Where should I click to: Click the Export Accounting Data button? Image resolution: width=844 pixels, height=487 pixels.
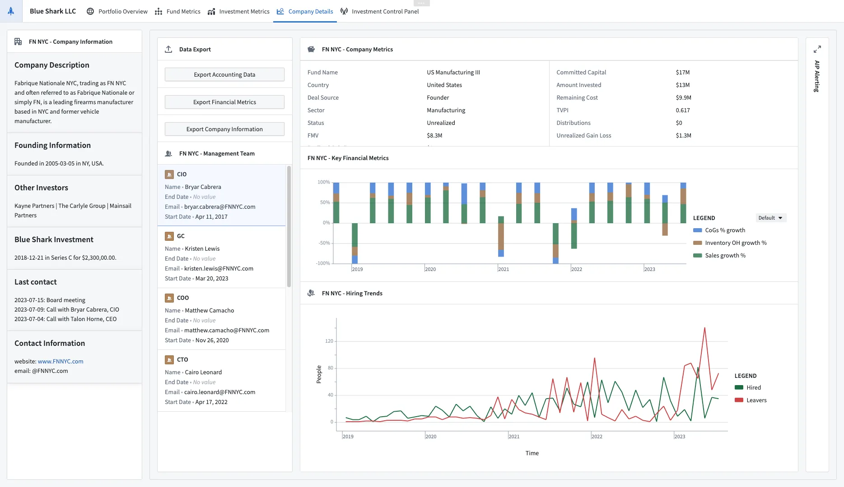(224, 74)
